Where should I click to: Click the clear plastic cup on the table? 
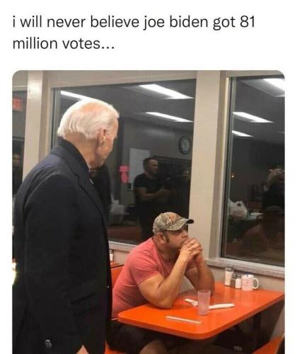click(204, 302)
